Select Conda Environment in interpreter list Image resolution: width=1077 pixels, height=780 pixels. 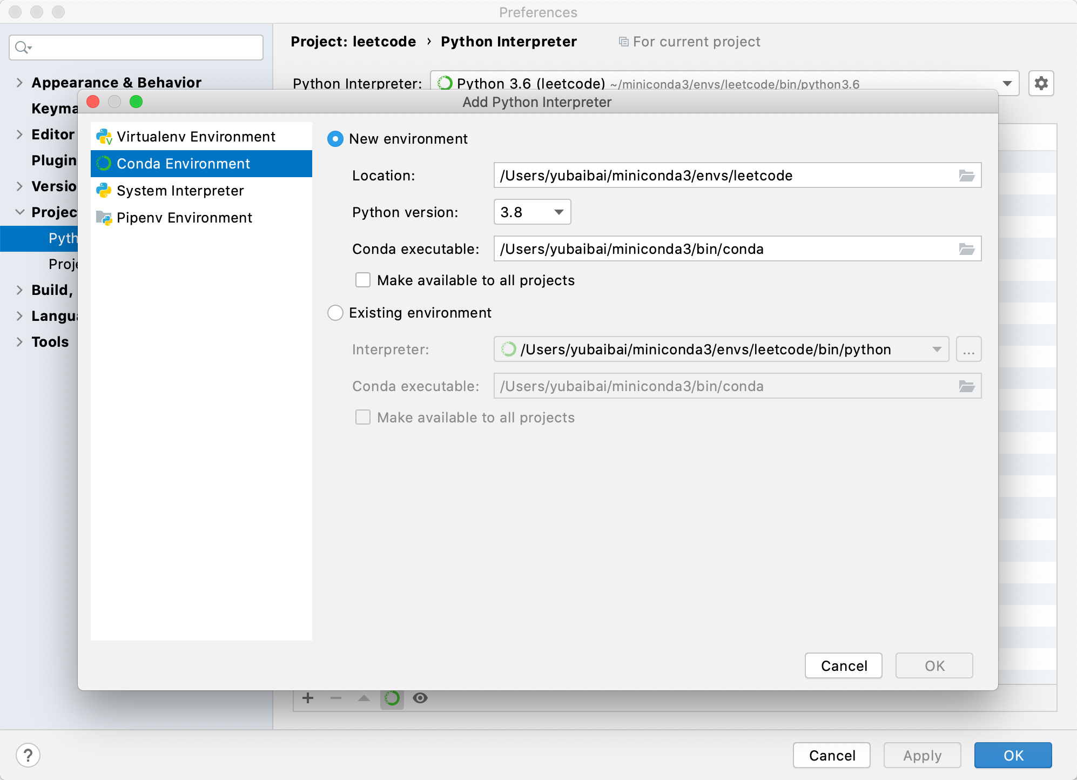tap(201, 164)
